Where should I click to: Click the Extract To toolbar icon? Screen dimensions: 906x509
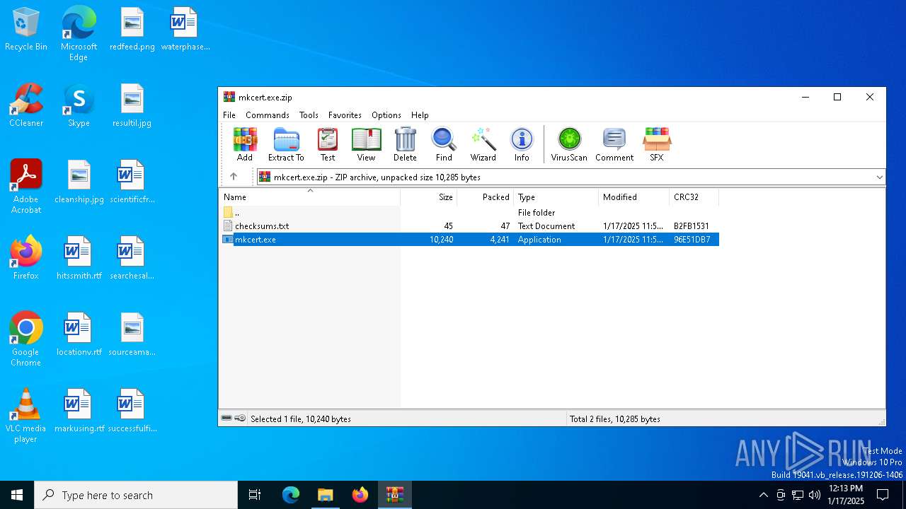[286, 145]
